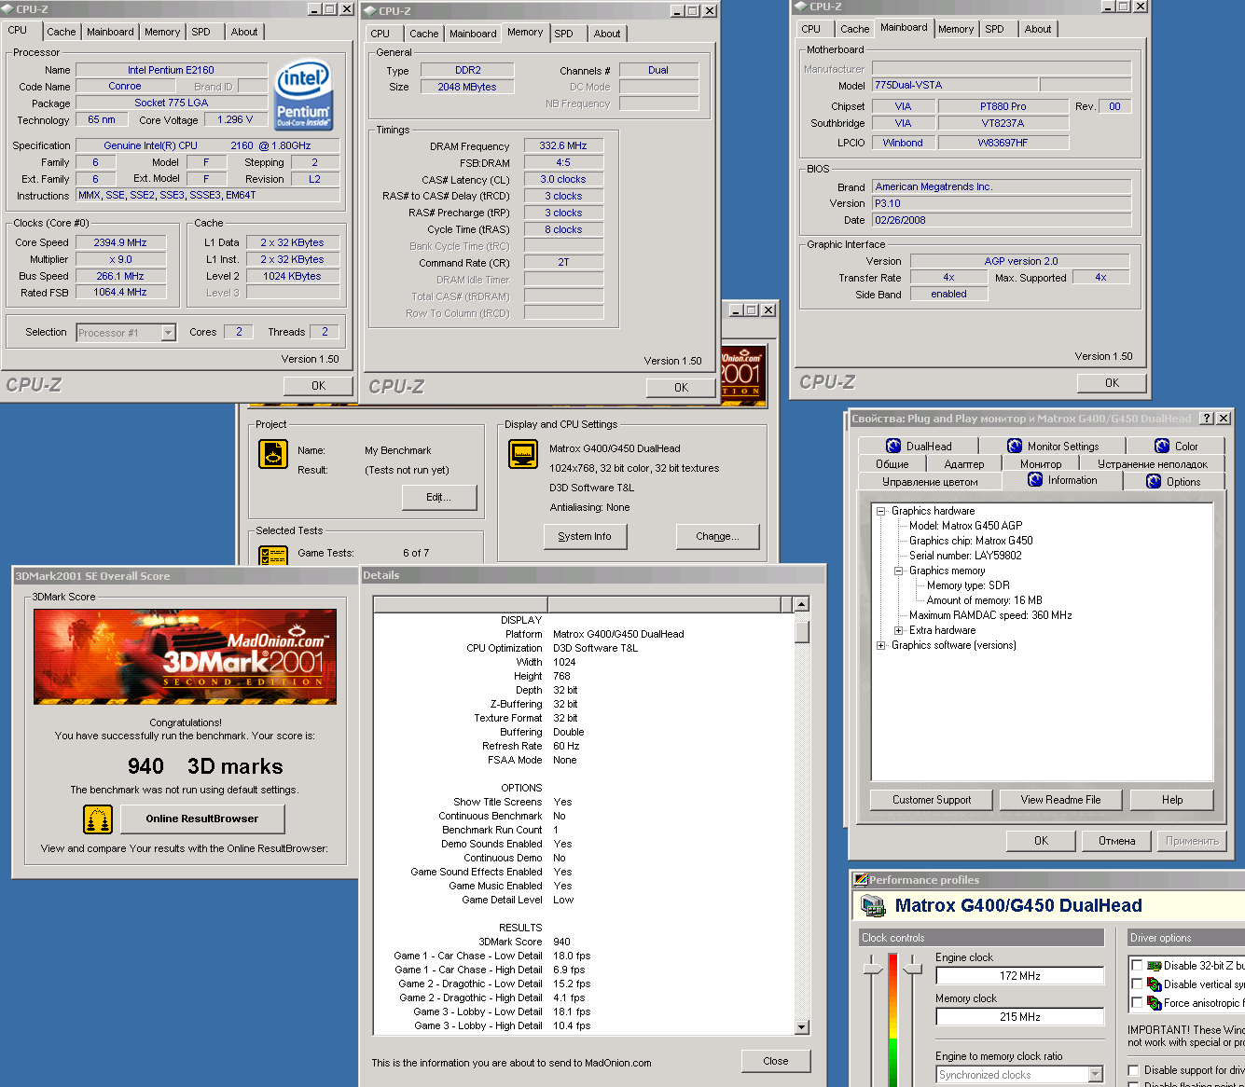Switch to the DualHead tab

[918, 447]
